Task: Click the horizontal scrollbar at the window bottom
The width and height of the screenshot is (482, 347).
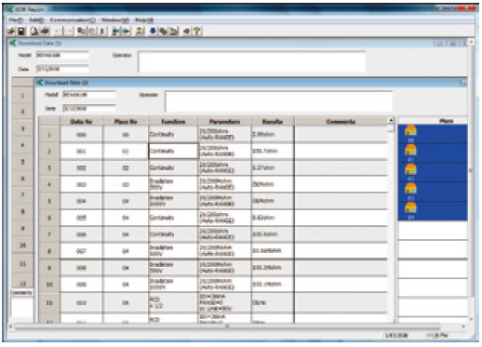Action: click(227, 327)
